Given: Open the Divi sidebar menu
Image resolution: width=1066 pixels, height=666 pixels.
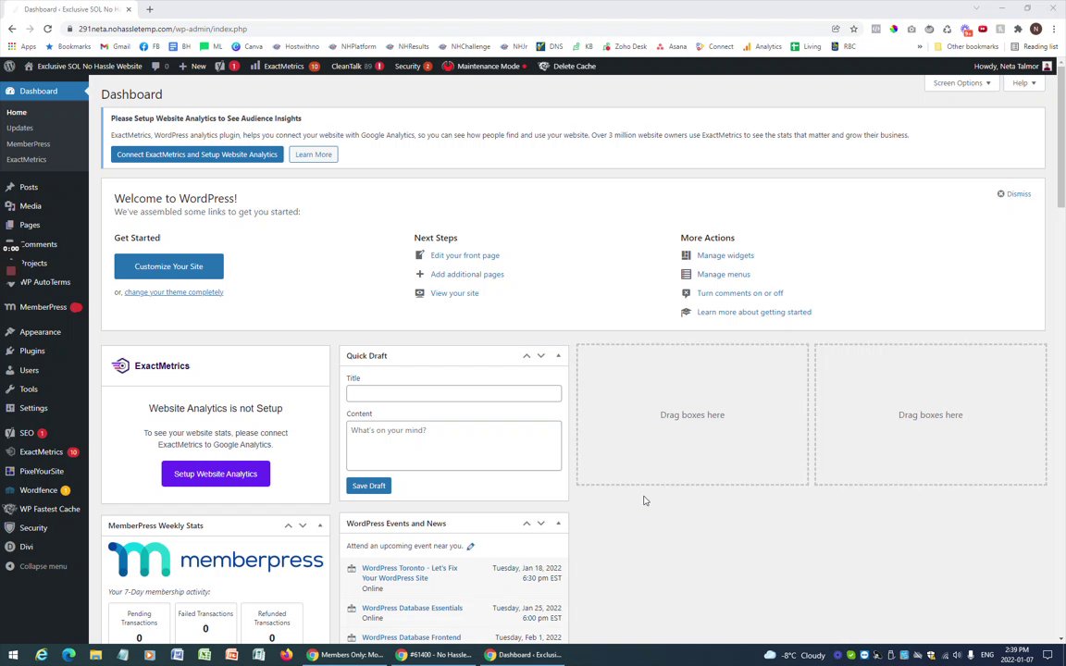Looking at the screenshot, I should [x=26, y=547].
